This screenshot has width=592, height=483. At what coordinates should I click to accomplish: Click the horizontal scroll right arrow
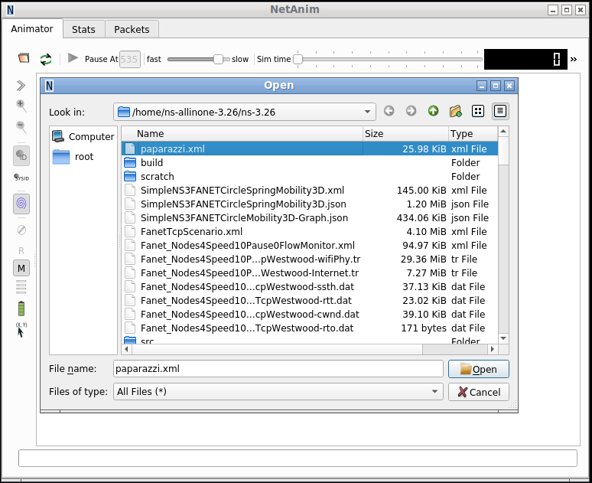pyautogui.click(x=492, y=349)
